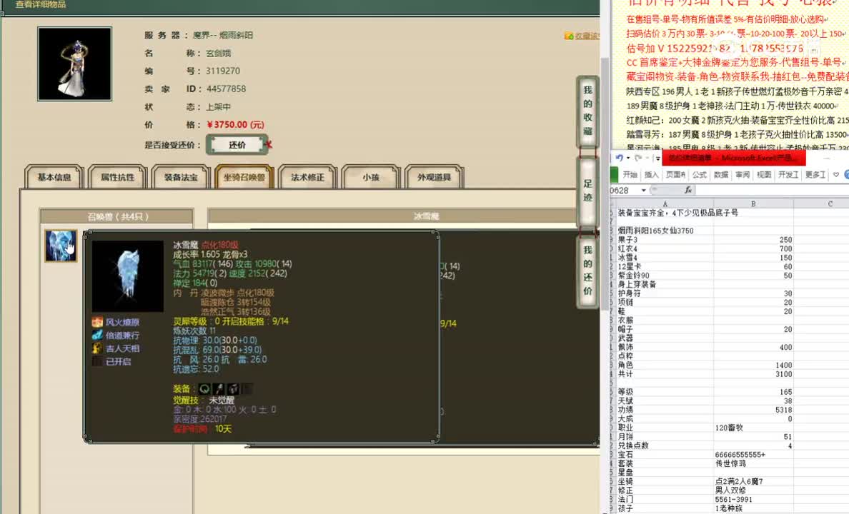Click the Excel undo arrow icon
Viewport: 849px width, 514px height.
(620, 158)
